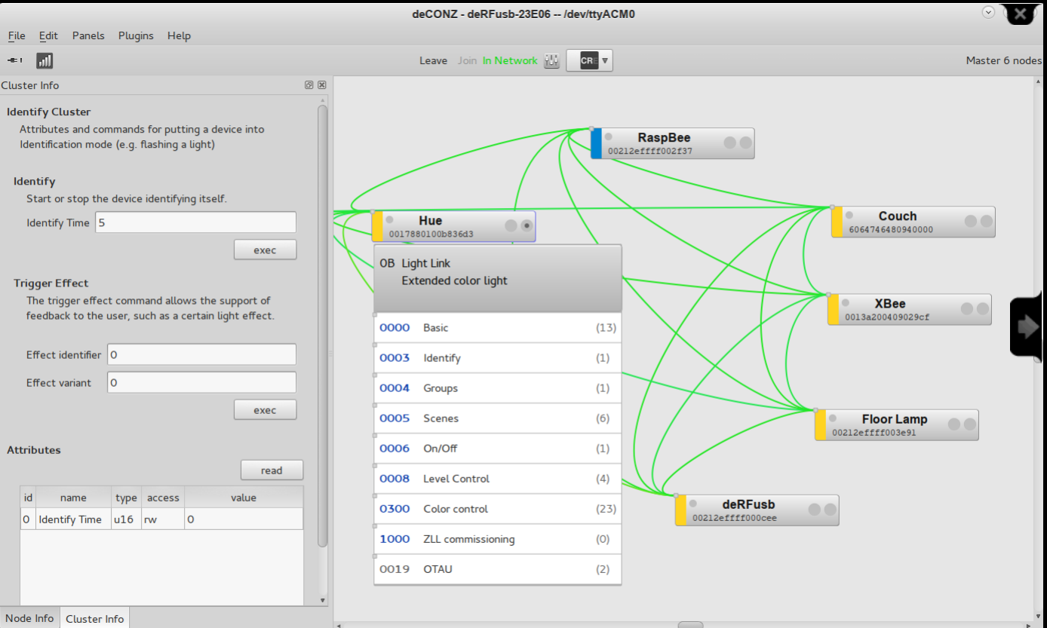Click the XBee node's left circle button
The height and width of the screenshot is (628, 1047).
click(966, 308)
